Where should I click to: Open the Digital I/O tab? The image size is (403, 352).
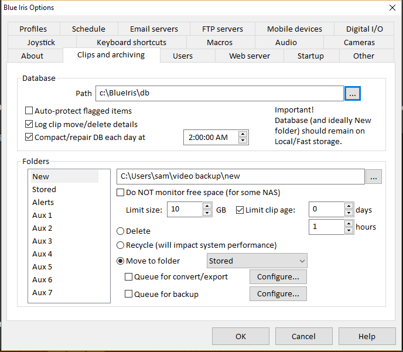[364, 29]
